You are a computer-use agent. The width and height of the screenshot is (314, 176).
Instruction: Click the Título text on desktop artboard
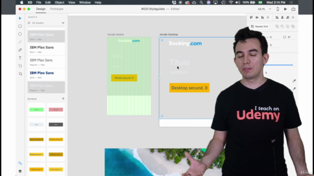[x=180, y=63]
